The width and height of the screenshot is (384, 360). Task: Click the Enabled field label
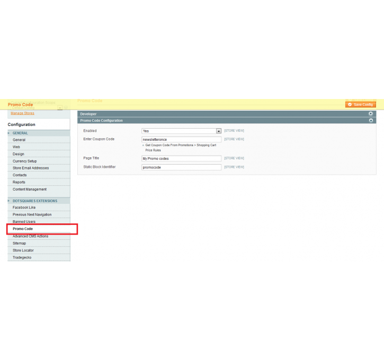90,131
